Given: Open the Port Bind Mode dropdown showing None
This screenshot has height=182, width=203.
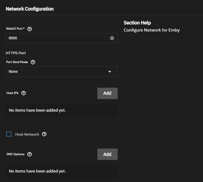Looking at the screenshot, I should (62, 72).
